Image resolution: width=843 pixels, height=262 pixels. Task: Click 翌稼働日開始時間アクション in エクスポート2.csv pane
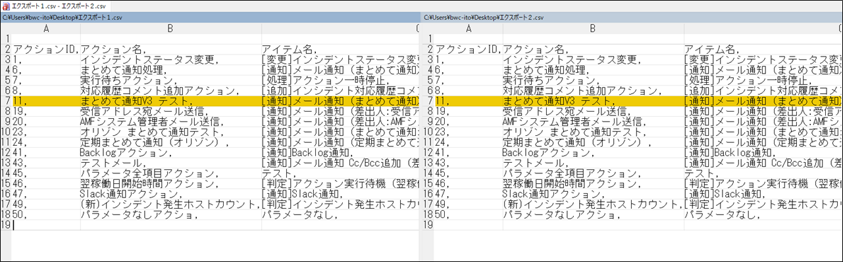pyautogui.click(x=573, y=184)
